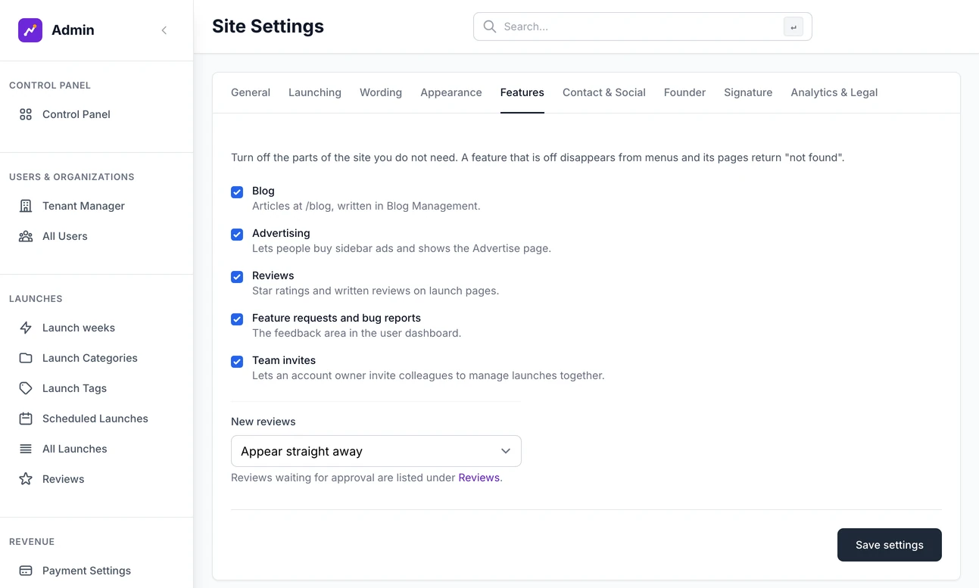The image size is (979, 588).
Task: Click the enter key icon in search box
Action: point(793,26)
